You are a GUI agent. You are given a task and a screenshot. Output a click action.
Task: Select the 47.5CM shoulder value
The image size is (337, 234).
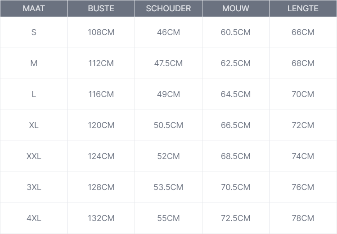[x=168, y=63]
